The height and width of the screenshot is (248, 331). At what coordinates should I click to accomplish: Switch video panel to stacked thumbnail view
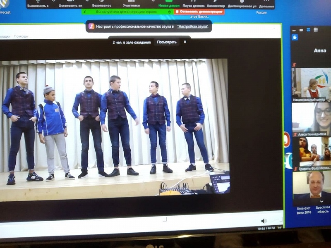pyautogui.click(x=308, y=29)
